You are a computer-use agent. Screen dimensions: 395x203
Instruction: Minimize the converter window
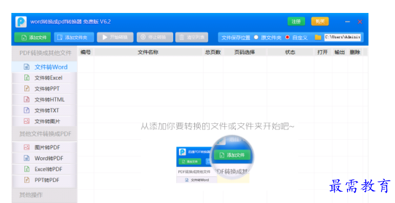point(347,22)
